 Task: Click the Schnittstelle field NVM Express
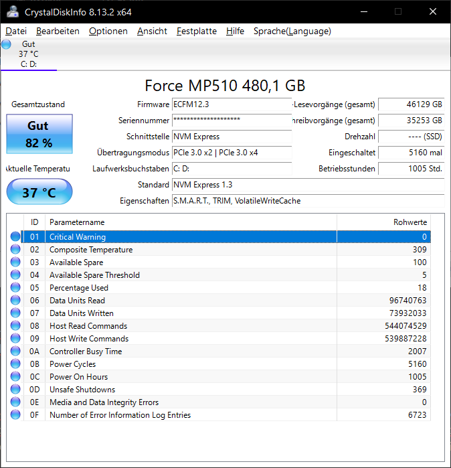[232, 137]
